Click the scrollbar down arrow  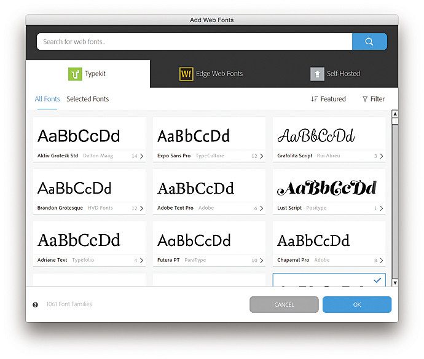click(x=395, y=283)
